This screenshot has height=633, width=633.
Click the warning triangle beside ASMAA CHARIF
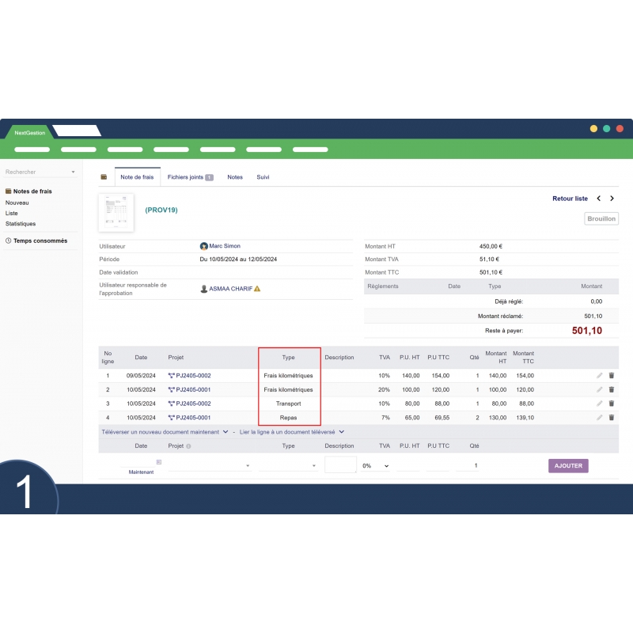256,288
